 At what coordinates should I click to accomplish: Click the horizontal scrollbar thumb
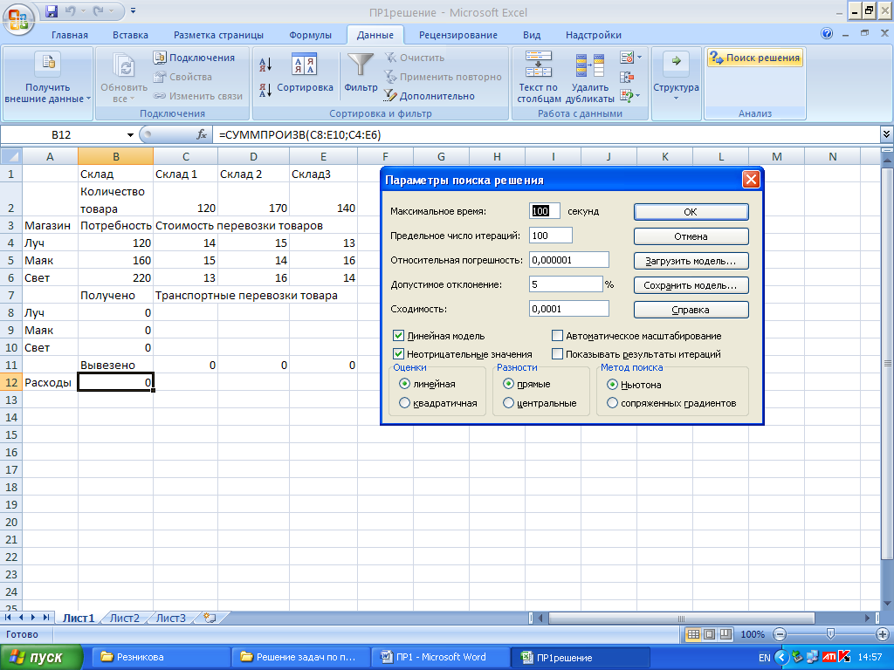tap(681, 618)
